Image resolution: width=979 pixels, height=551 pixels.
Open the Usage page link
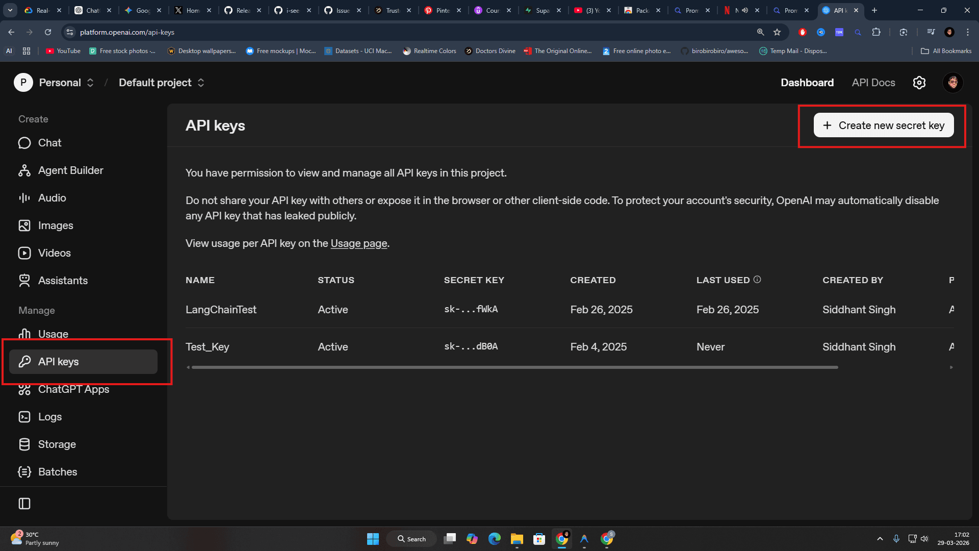(x=359, y=243)
